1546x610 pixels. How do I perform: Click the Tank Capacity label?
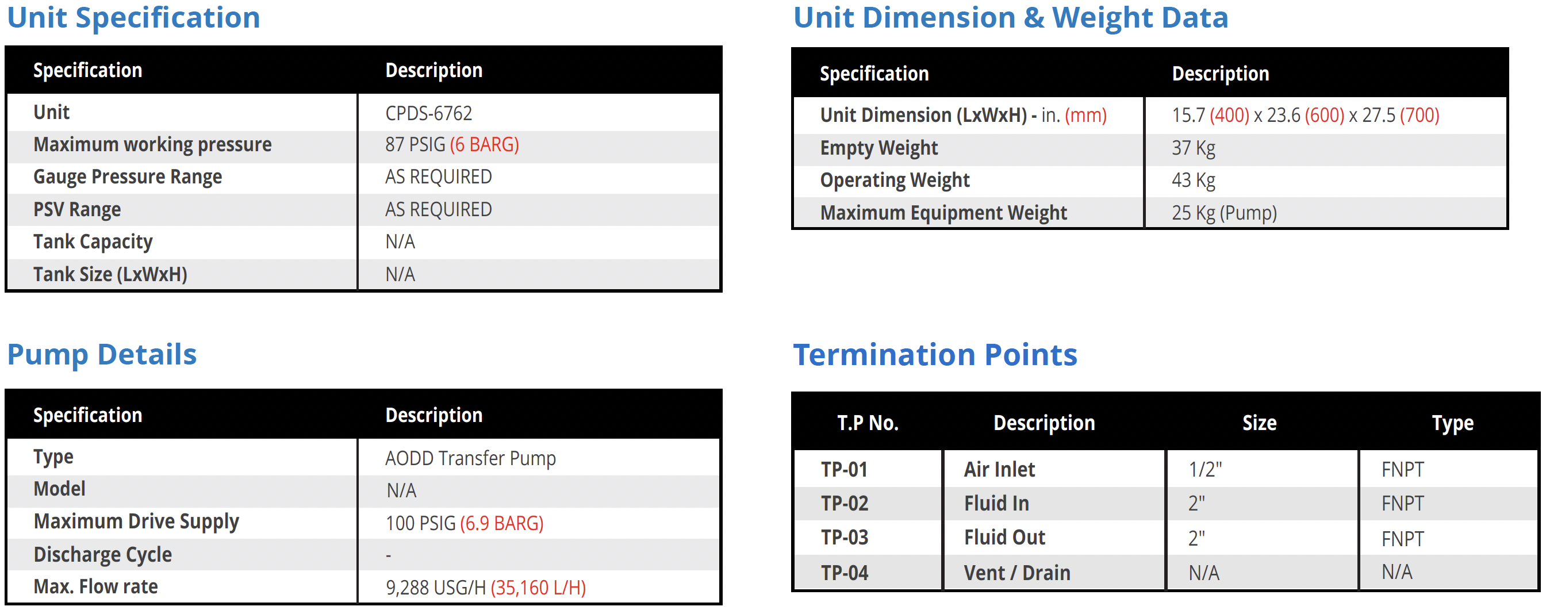[93, 242]
